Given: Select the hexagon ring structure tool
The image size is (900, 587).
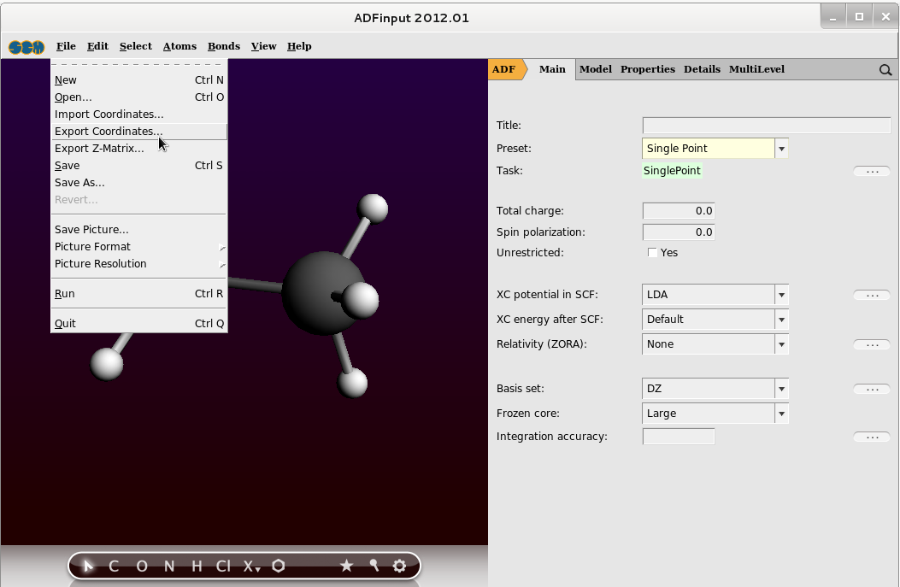Looking at the screenshot, I should tap(279, 566).
